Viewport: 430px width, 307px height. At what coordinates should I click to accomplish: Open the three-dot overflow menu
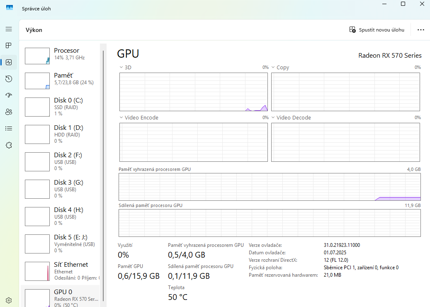tap(421, 29)
